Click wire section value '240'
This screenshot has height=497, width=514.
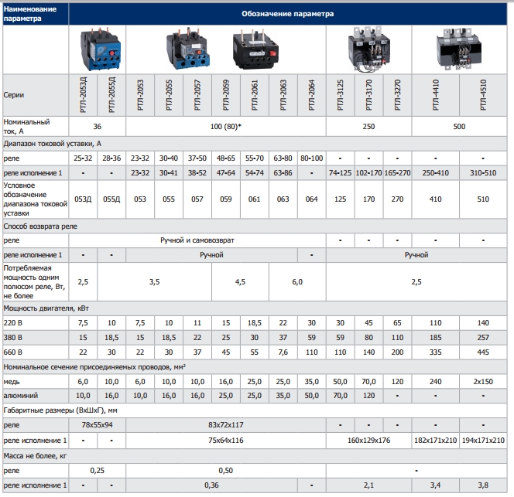click(436, 382)
